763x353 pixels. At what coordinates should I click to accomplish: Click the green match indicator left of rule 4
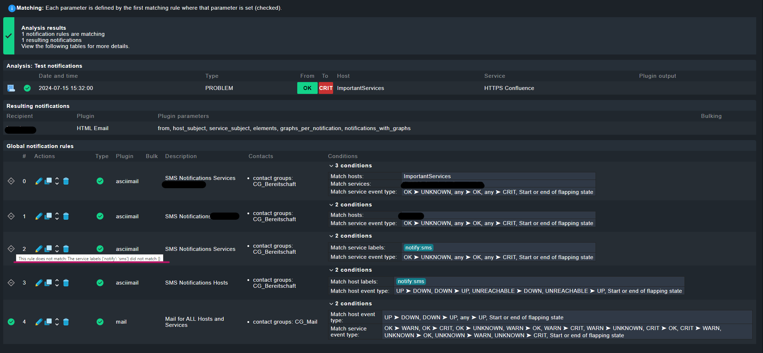[11, 322]
